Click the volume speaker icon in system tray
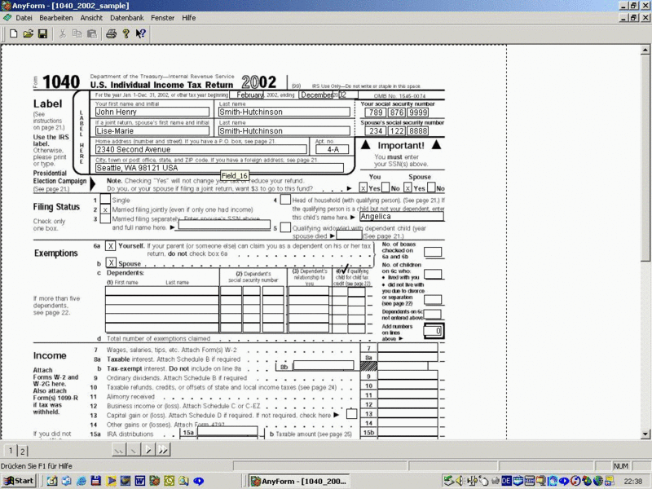Image resolution: width=652 pixels, height=489 pixels. click(x=460, y=481)
